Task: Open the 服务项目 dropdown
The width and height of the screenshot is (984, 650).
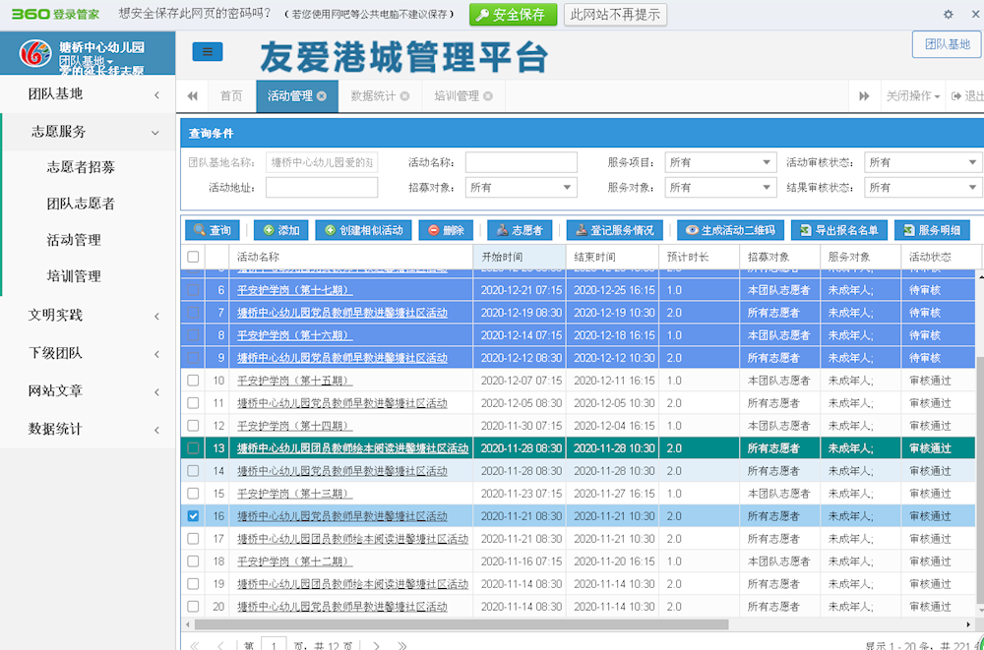Action: pos(720,161)
